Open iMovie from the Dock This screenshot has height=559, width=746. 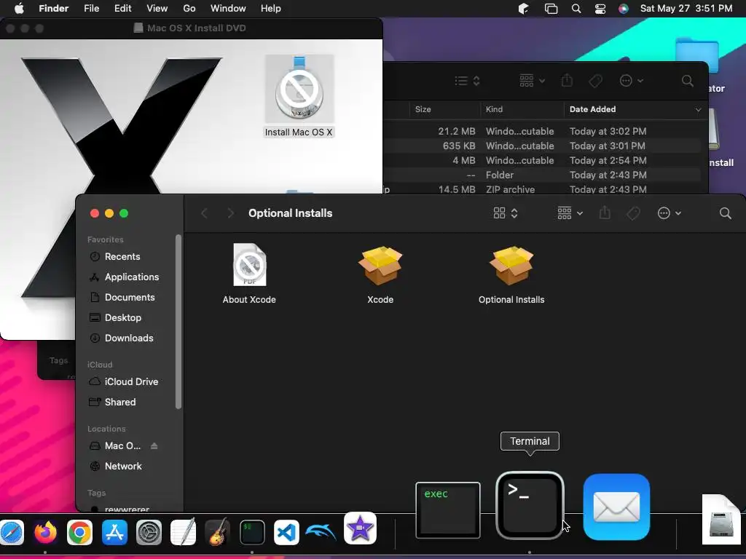pyautogui.click(x=360, y=528)
